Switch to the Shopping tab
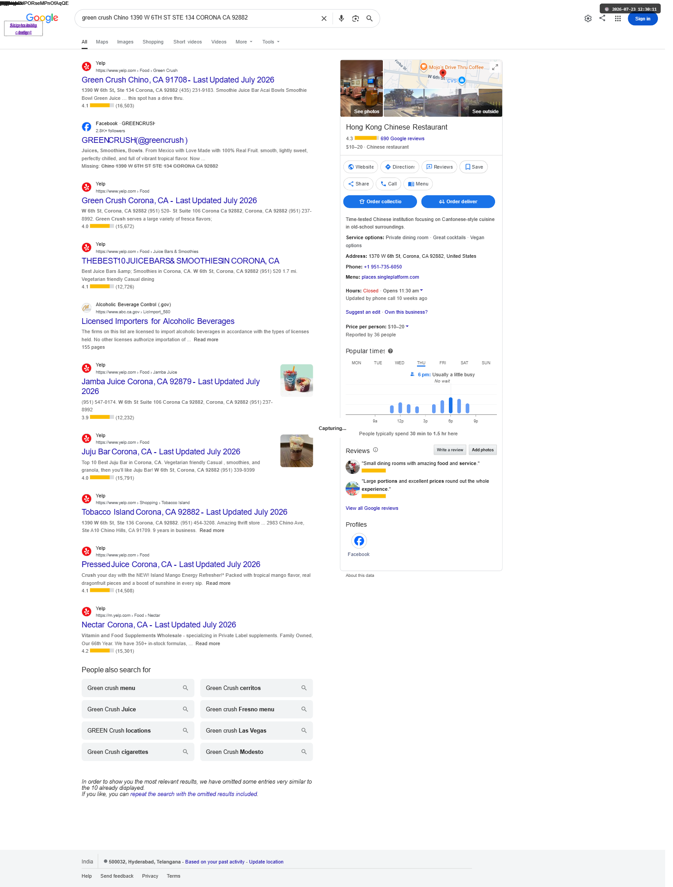The width and height of the screenshot is (673, 887). (x=153, y=42)
